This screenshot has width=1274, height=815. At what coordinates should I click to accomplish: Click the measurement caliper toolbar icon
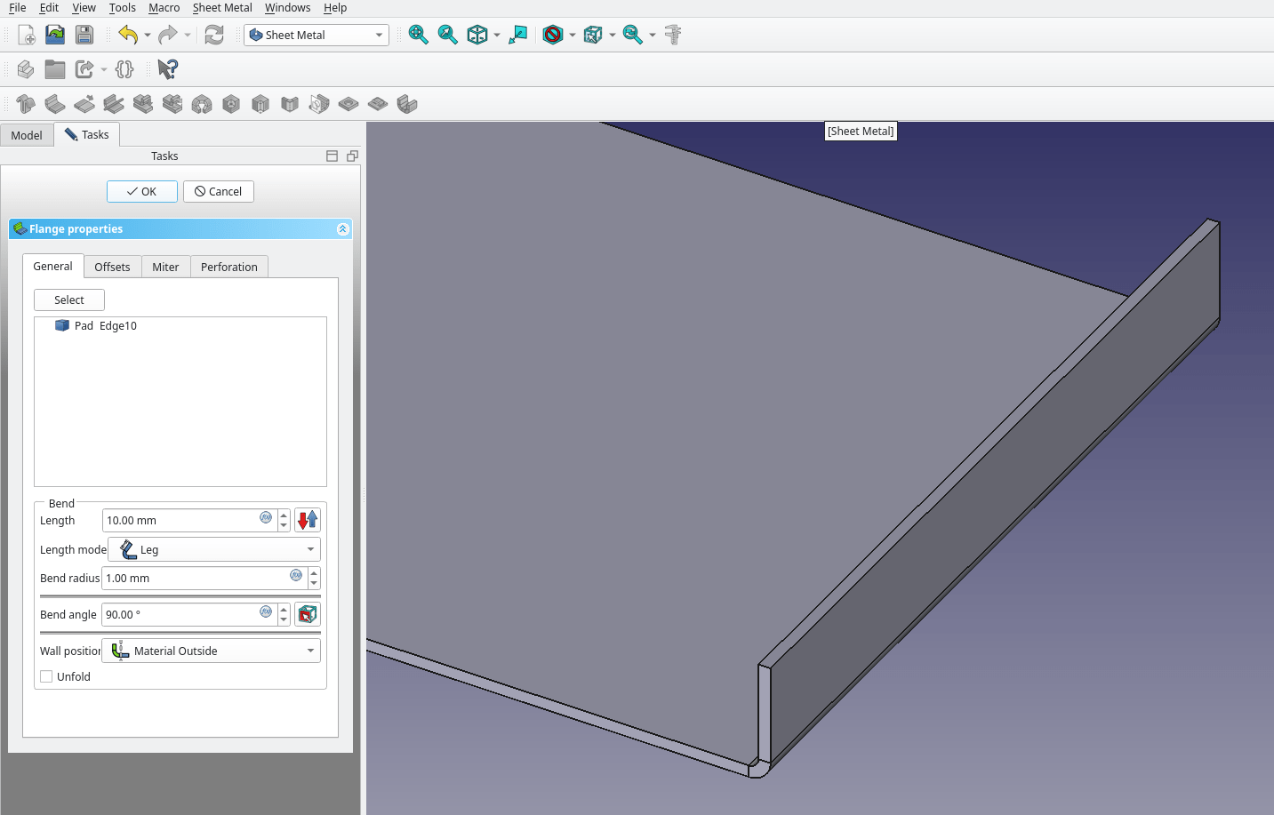tap(673, 35)
